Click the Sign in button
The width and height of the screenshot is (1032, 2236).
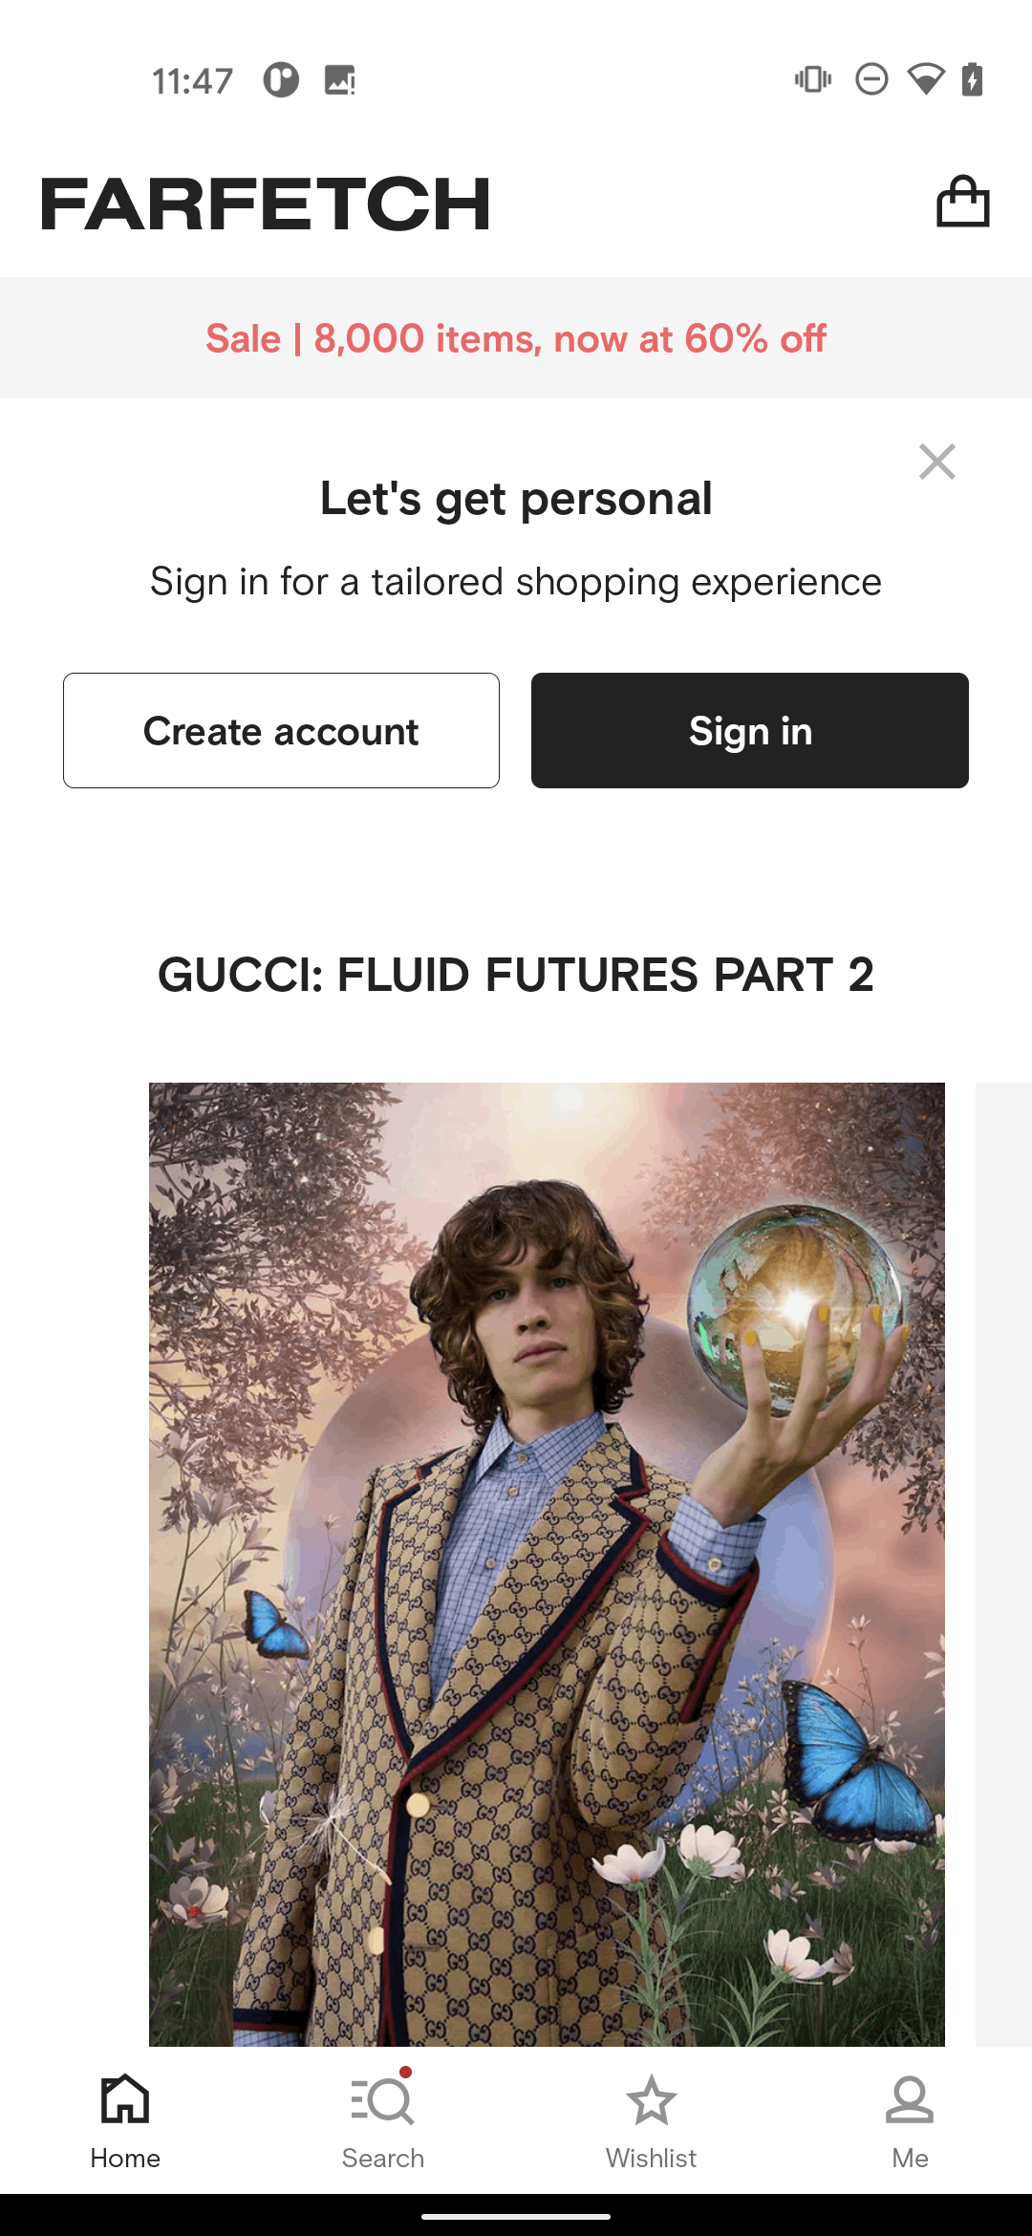750,730
